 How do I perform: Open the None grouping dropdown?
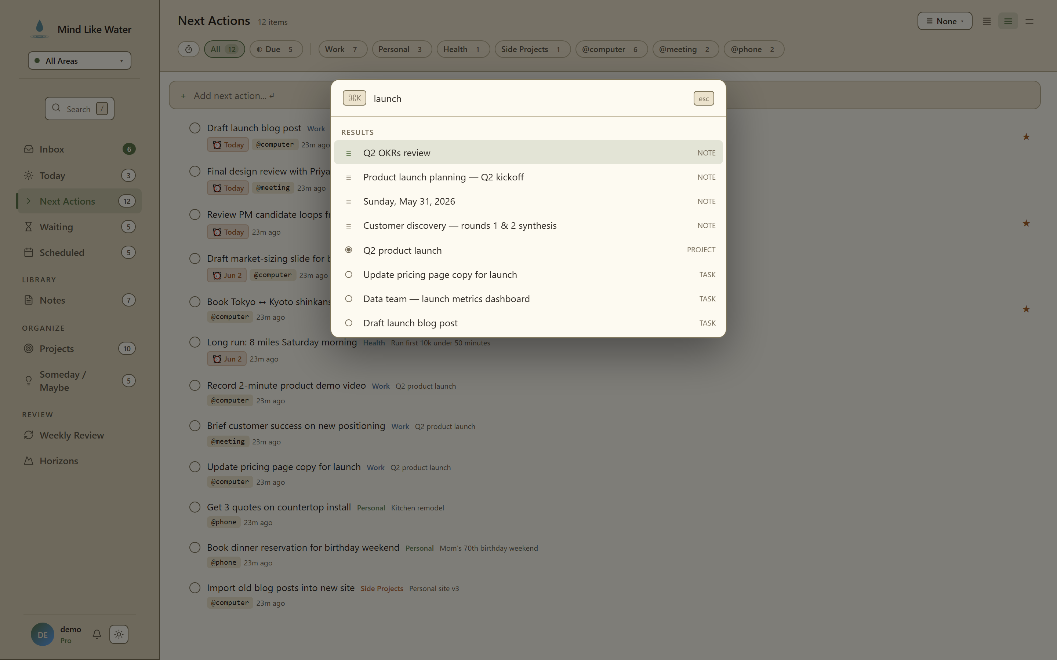coord(945,21)
